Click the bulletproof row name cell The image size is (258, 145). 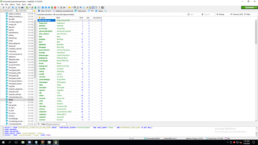(x=47, y=66)
